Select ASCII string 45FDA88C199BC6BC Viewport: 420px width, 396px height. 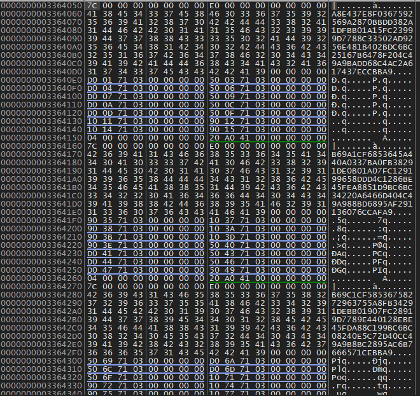372,329
